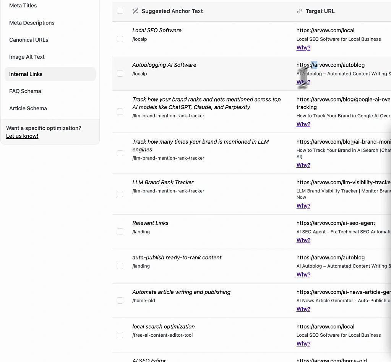The image size is (391, 362).
Task: Click the 'Track how many times your brand' anchor text
Action: click(201, 146)
